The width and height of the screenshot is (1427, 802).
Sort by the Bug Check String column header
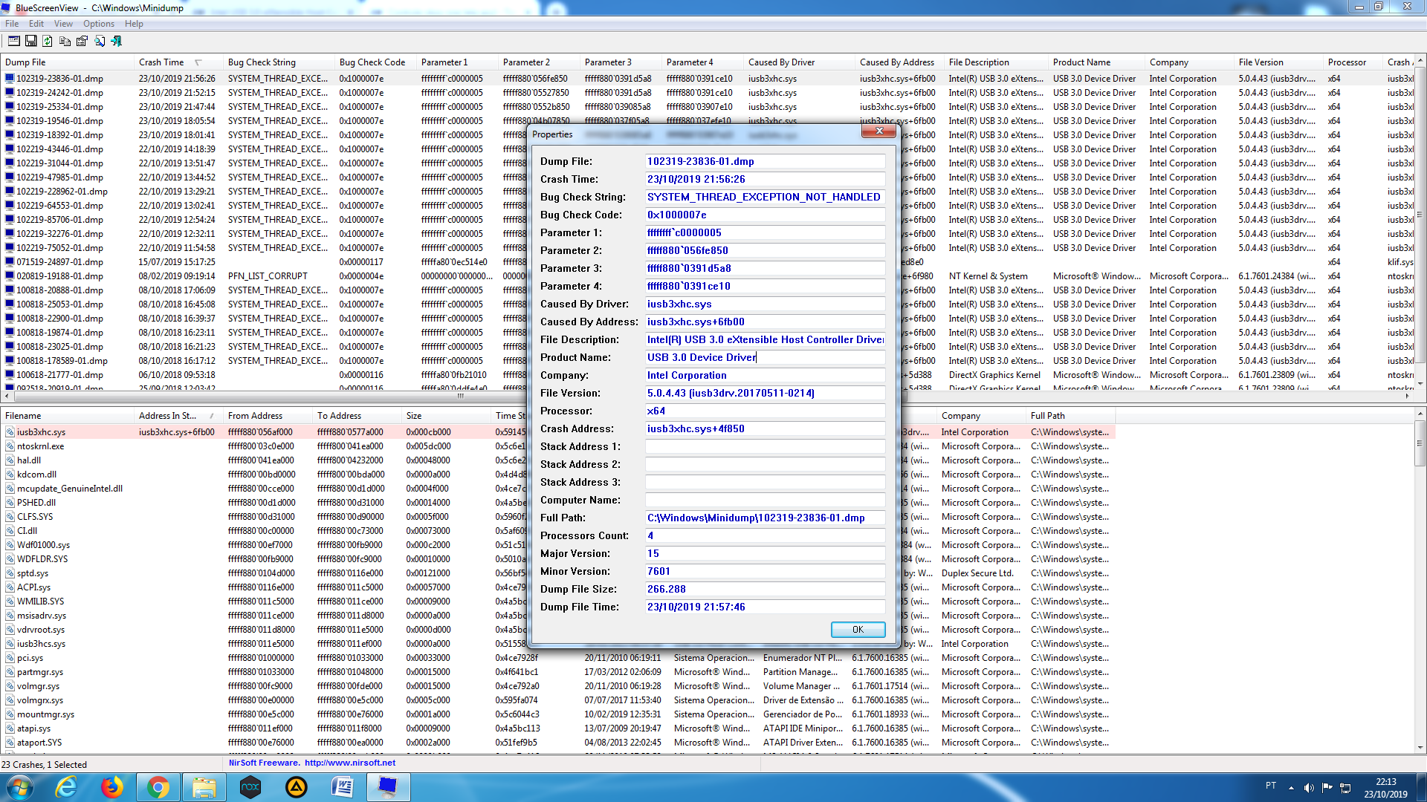pyautogui.click(x=279, y=62)
